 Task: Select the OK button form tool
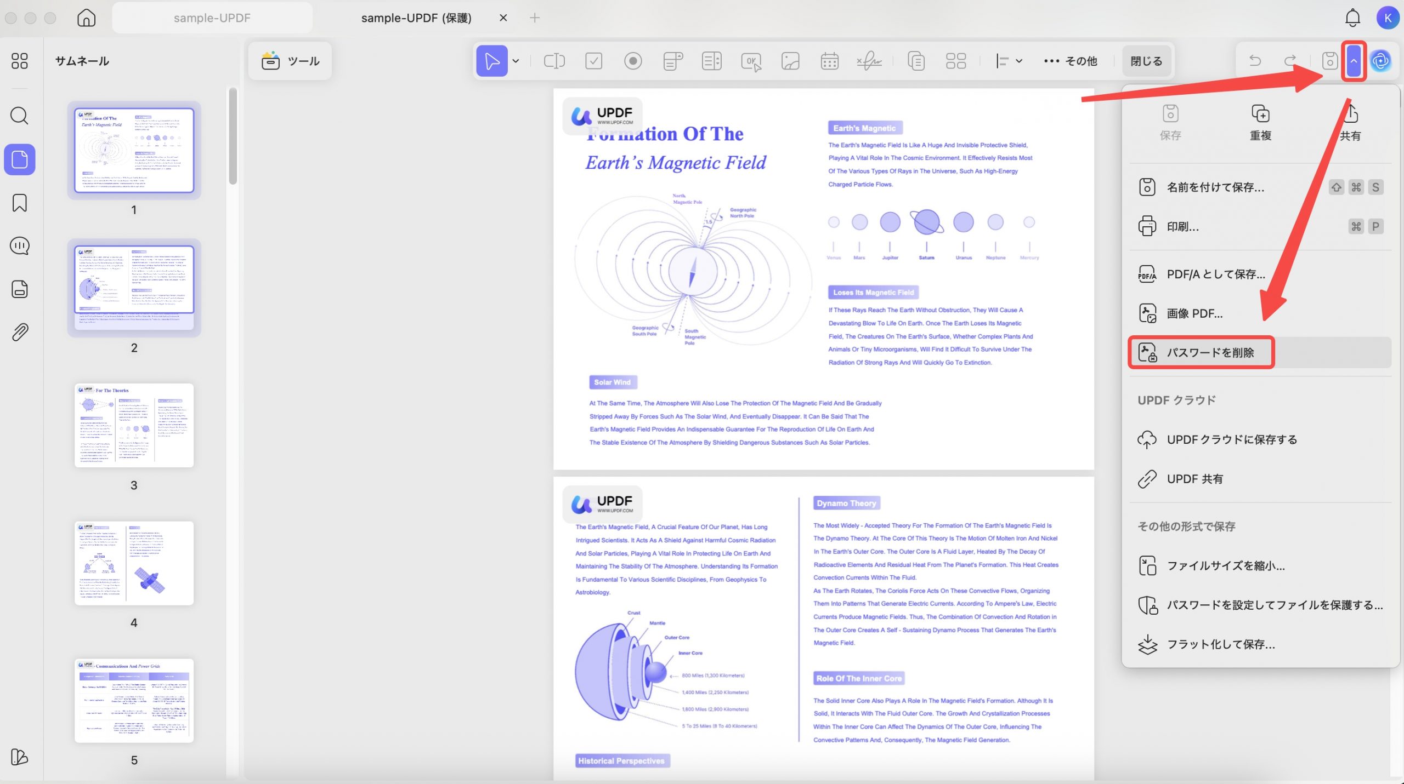(x=751, y=61)
